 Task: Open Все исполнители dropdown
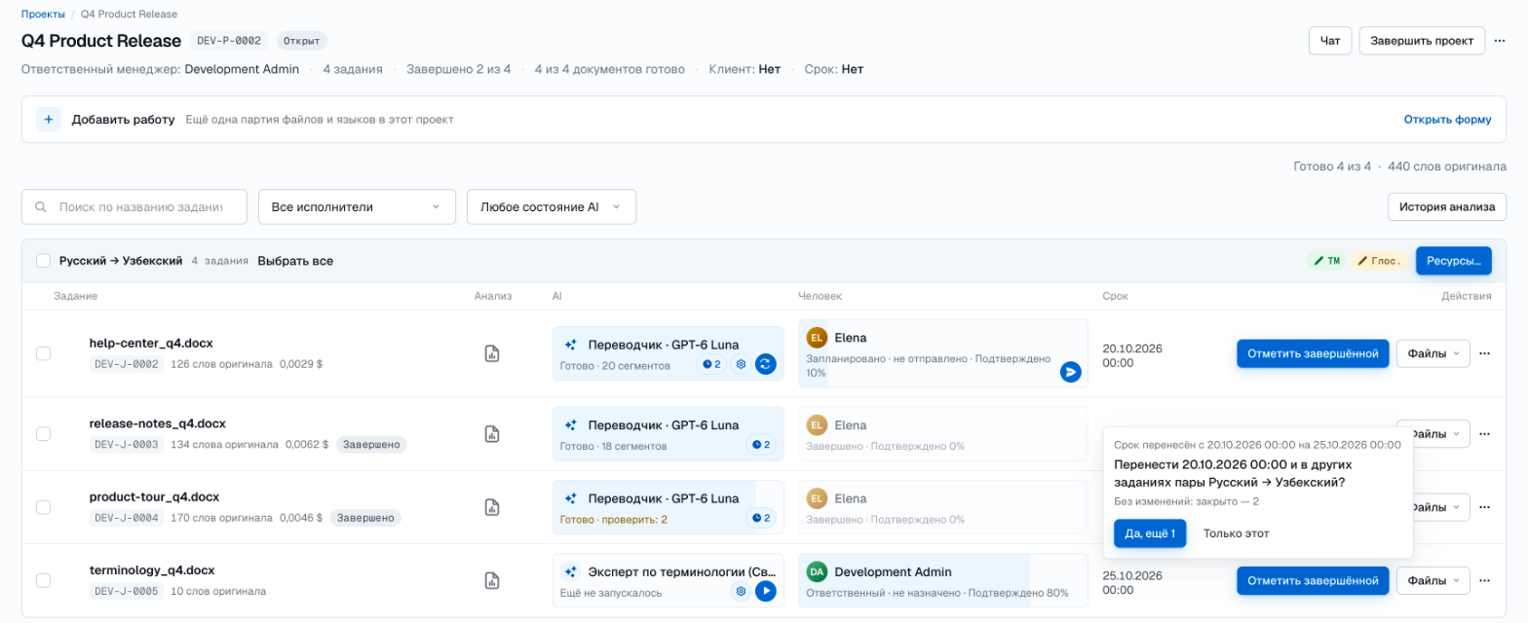357,207
